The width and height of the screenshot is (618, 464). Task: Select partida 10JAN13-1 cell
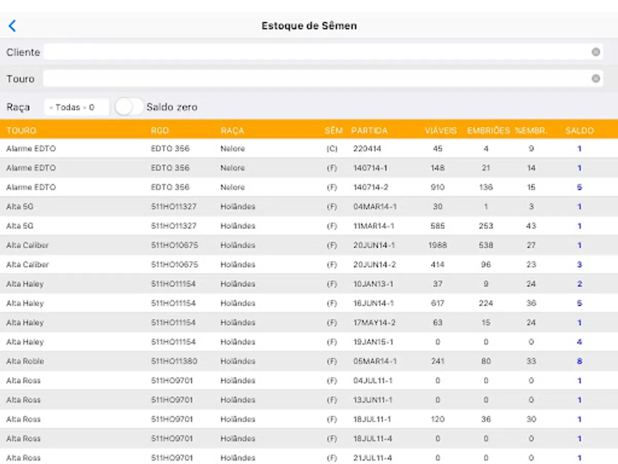coord(373,284)
